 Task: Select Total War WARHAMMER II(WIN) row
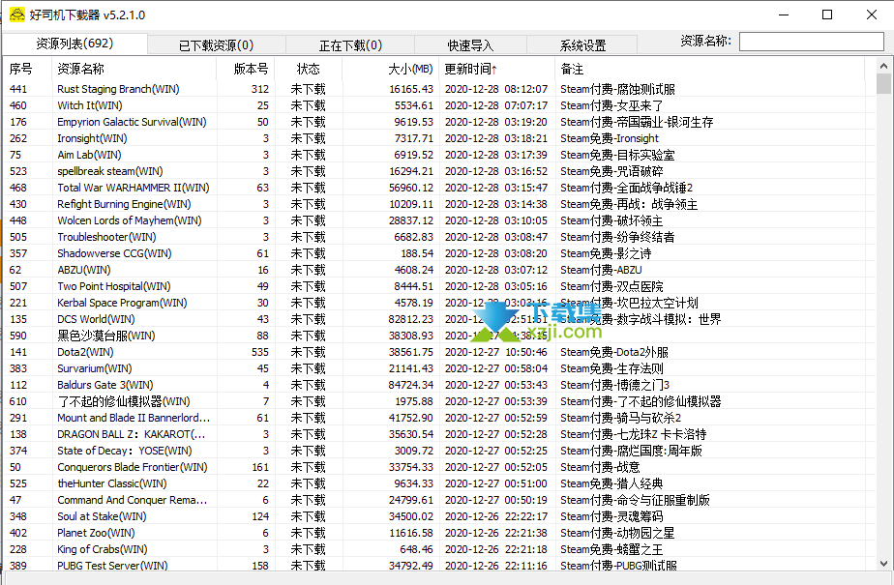(440, 188)
